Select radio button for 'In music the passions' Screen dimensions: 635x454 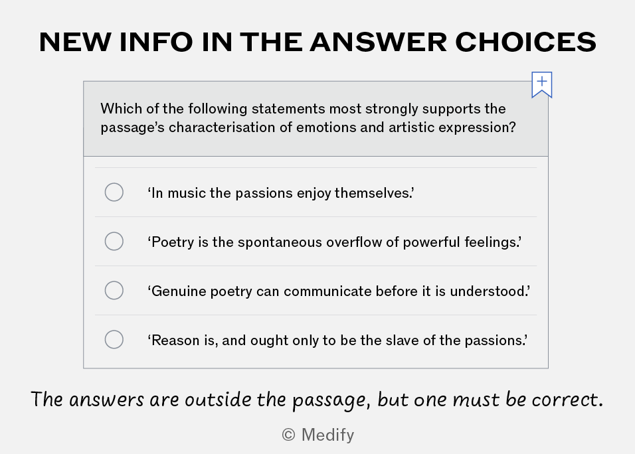point(114,192)
